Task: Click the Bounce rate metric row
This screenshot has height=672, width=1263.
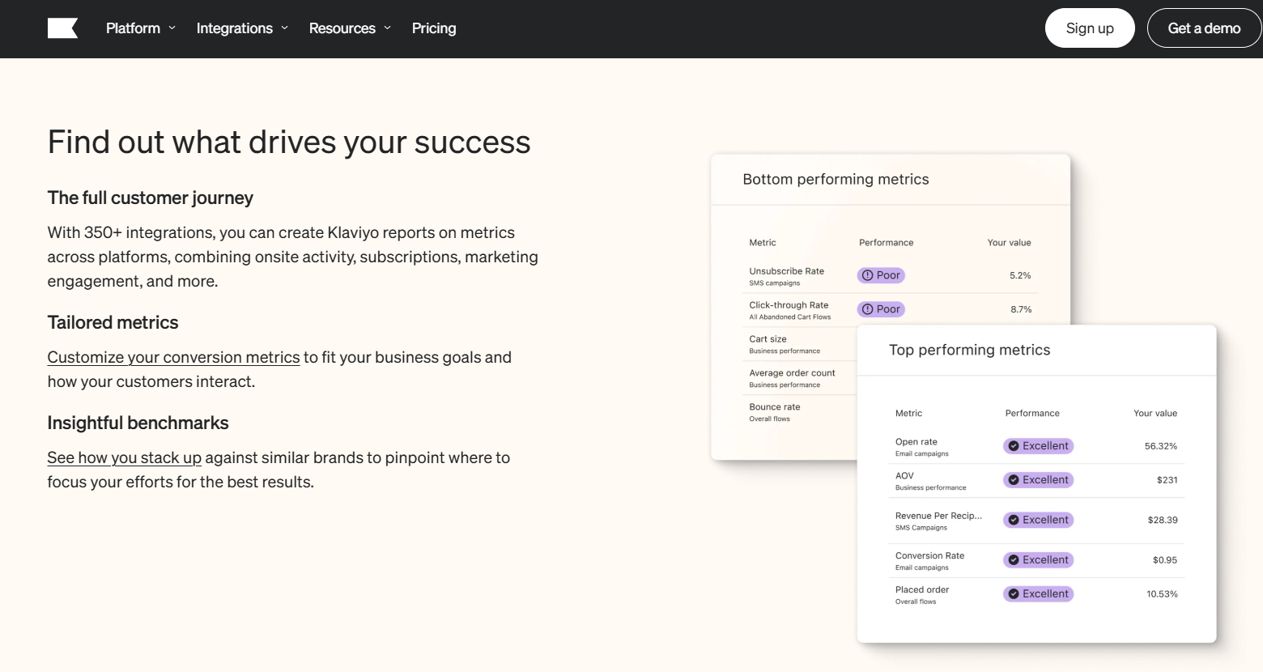Action: (800, 412)
